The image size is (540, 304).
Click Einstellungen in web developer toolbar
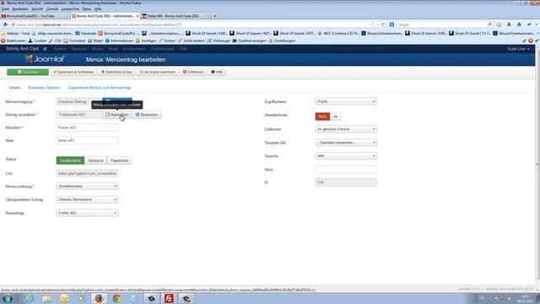tap(283, 41)
